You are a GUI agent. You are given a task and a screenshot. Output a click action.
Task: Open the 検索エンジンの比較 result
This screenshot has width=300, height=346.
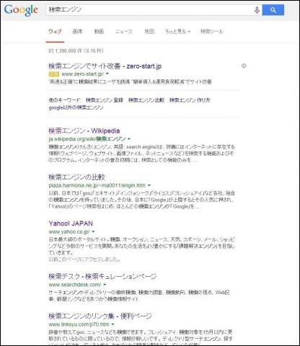point(76,177)
